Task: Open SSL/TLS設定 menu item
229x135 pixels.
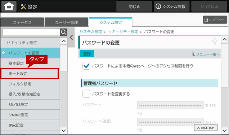Action: coord(30,105)
